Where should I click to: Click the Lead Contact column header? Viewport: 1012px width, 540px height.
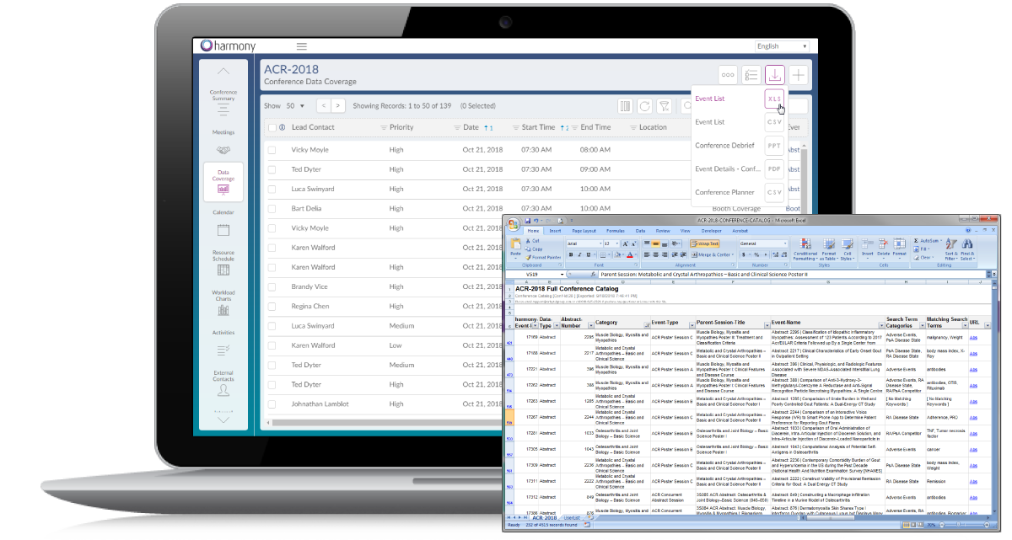[313, 128]
